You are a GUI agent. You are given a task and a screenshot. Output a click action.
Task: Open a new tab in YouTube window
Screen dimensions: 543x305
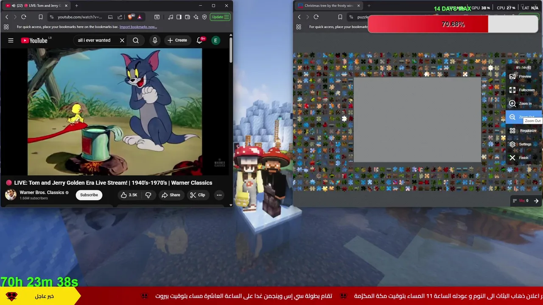pyautogui.click(x=76, y=6)
